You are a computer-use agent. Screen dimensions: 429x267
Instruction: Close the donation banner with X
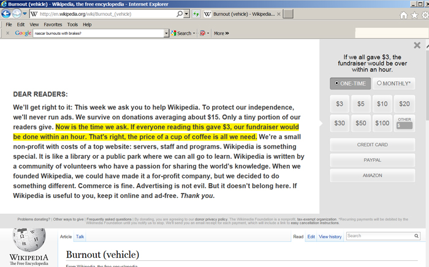pos(417,45)
